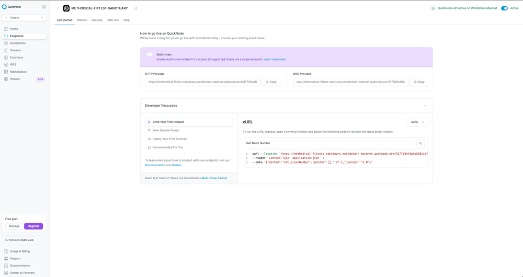Click the View Sample Project icon
The height and width of the screenshot is (277, 523).
tap(150, 131)
